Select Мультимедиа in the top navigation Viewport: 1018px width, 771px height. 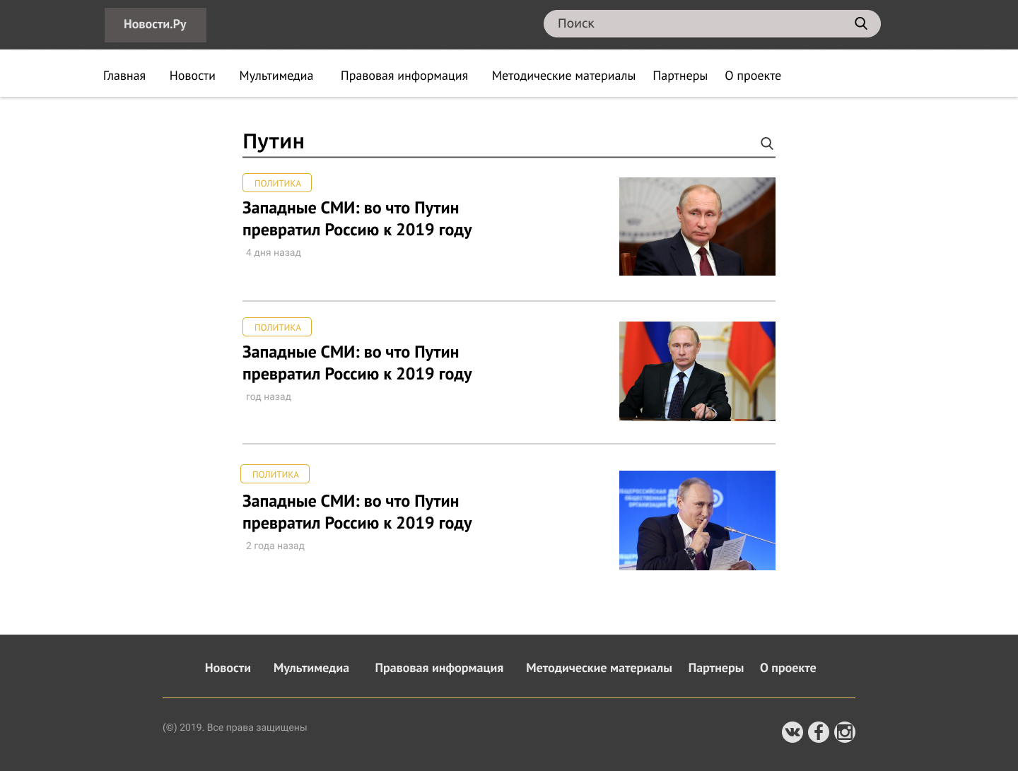(276, 76)
